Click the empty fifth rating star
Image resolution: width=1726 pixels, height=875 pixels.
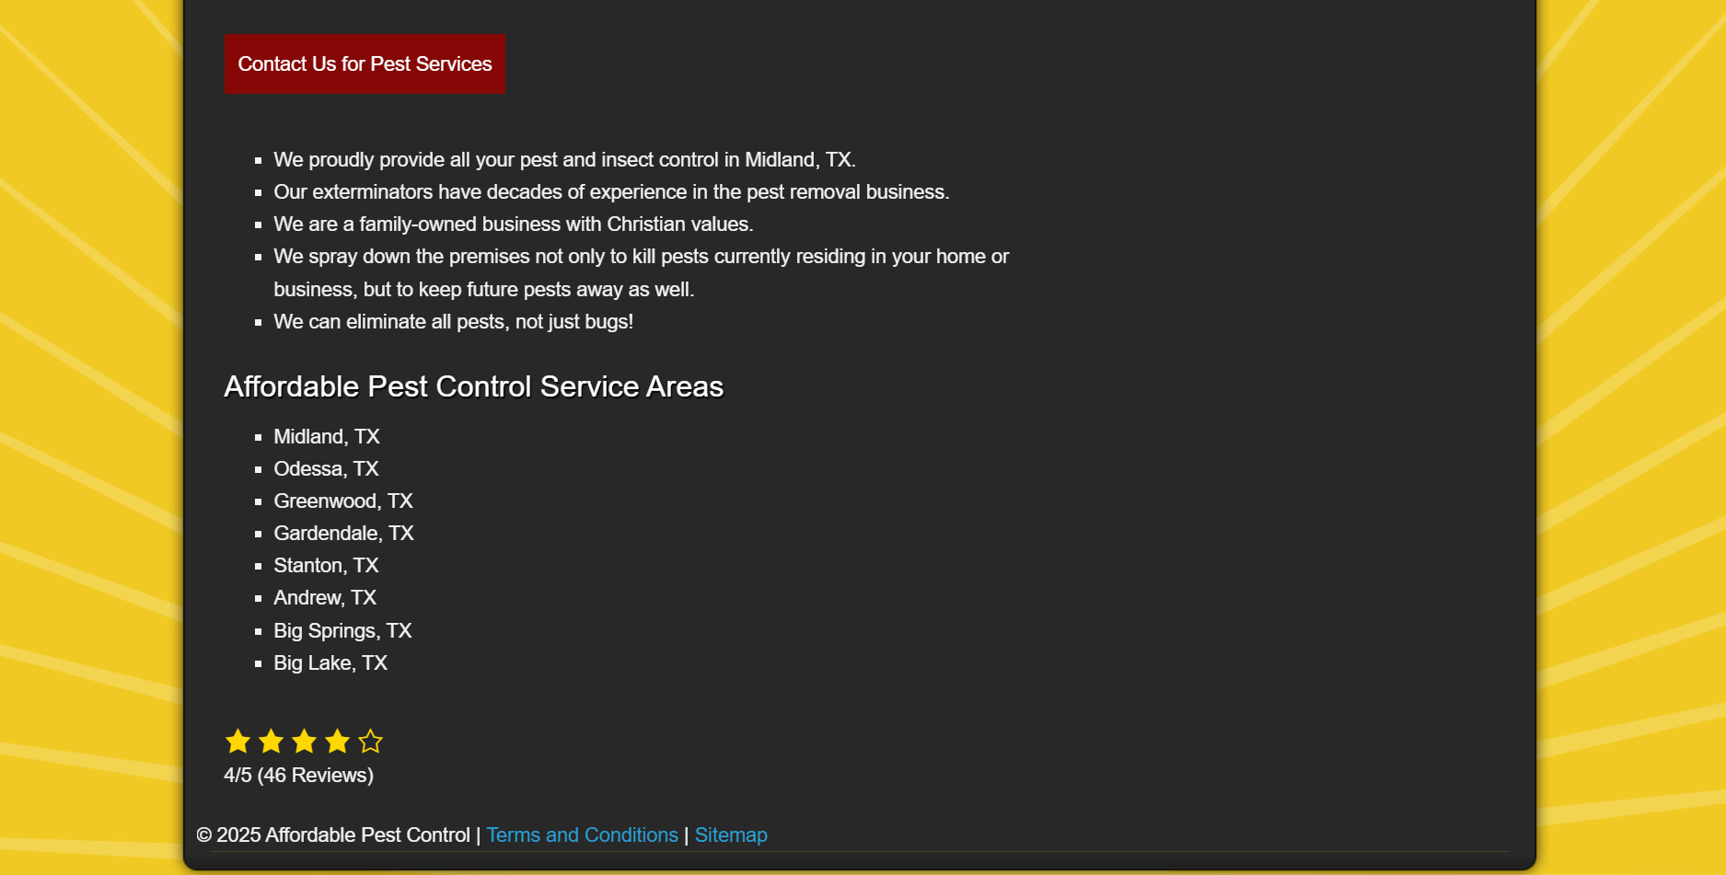(x=370, y=742)
